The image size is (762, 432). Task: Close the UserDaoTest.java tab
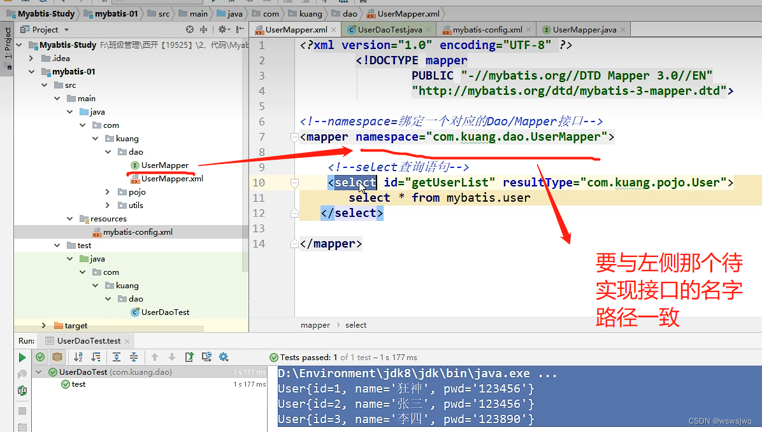428,30
